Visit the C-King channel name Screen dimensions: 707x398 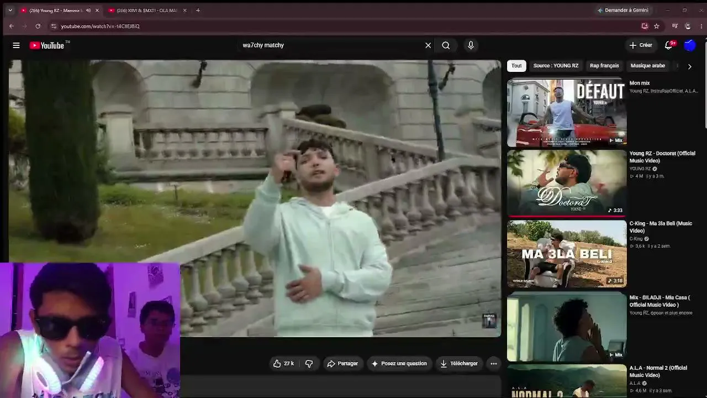pos(636,239)
